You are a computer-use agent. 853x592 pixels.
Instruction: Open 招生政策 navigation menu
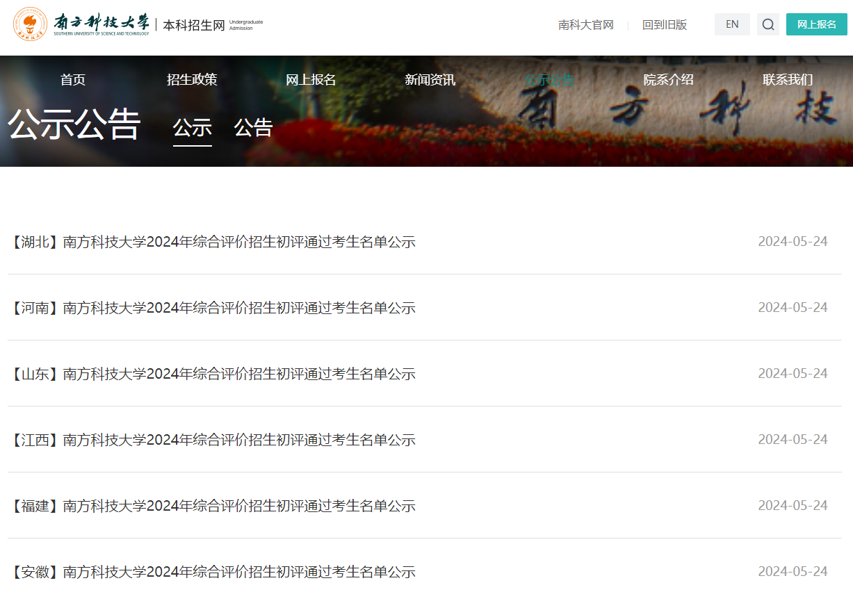192,80
